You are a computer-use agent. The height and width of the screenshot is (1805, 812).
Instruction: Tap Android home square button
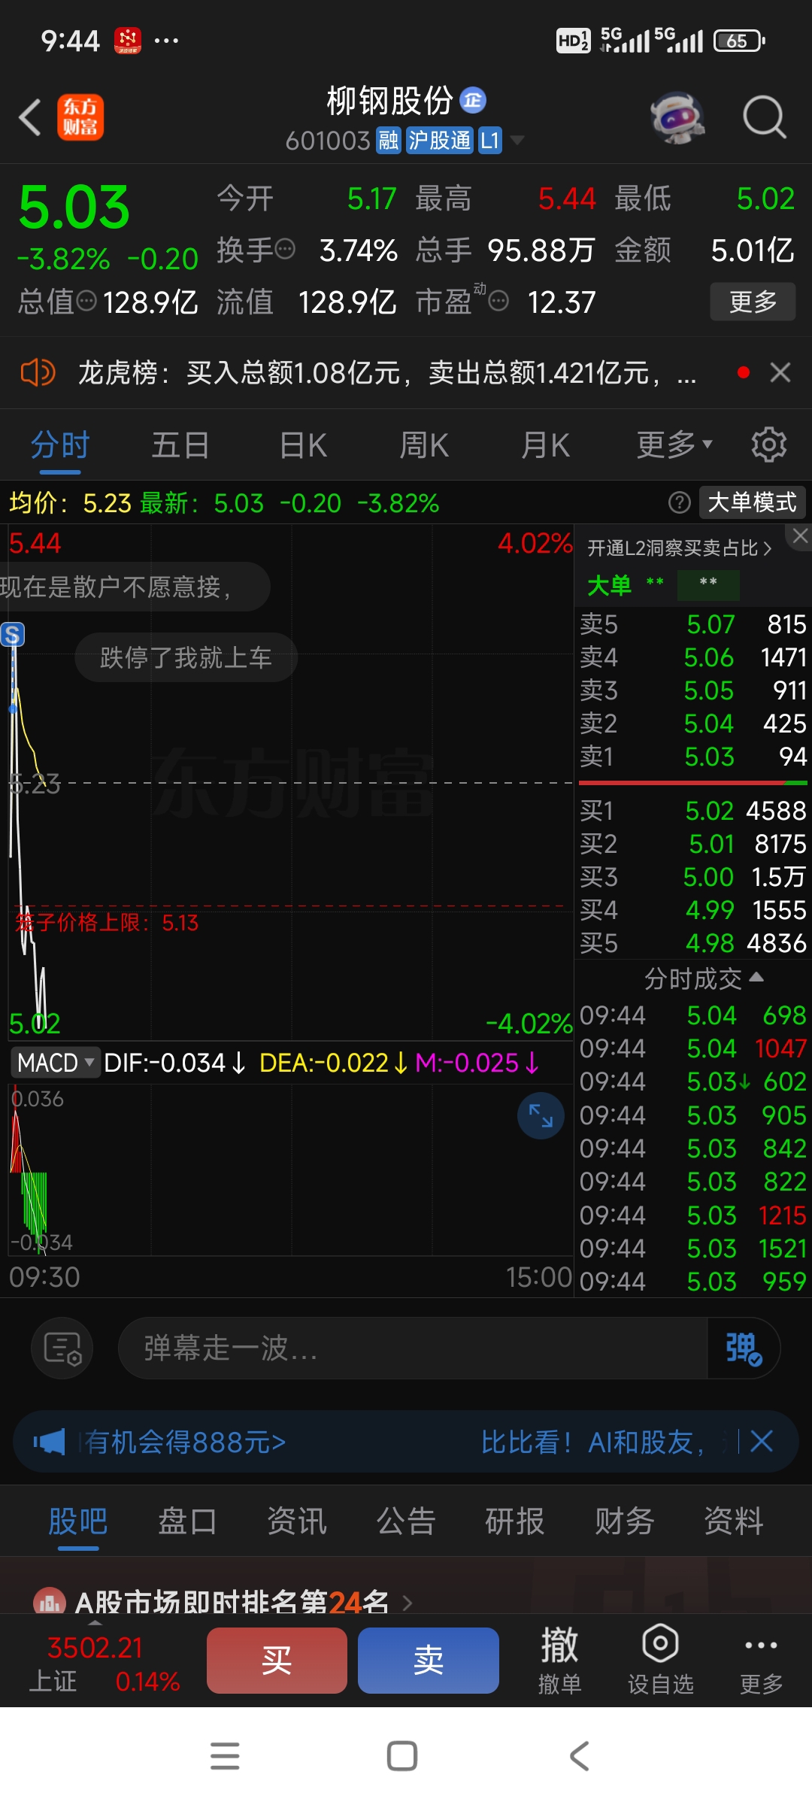pyautogui.click(x=402, y=1756)
